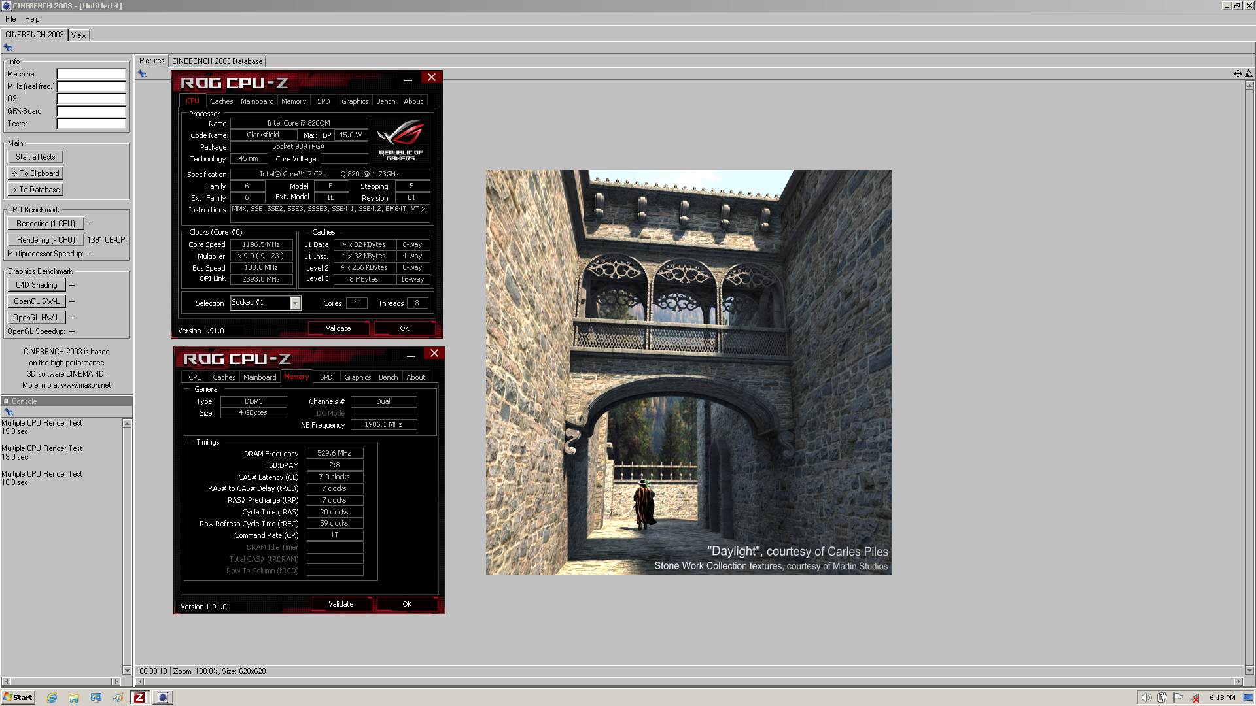Run the C4D Shading test
This screenshot has height=706, width=1256.
37,285
